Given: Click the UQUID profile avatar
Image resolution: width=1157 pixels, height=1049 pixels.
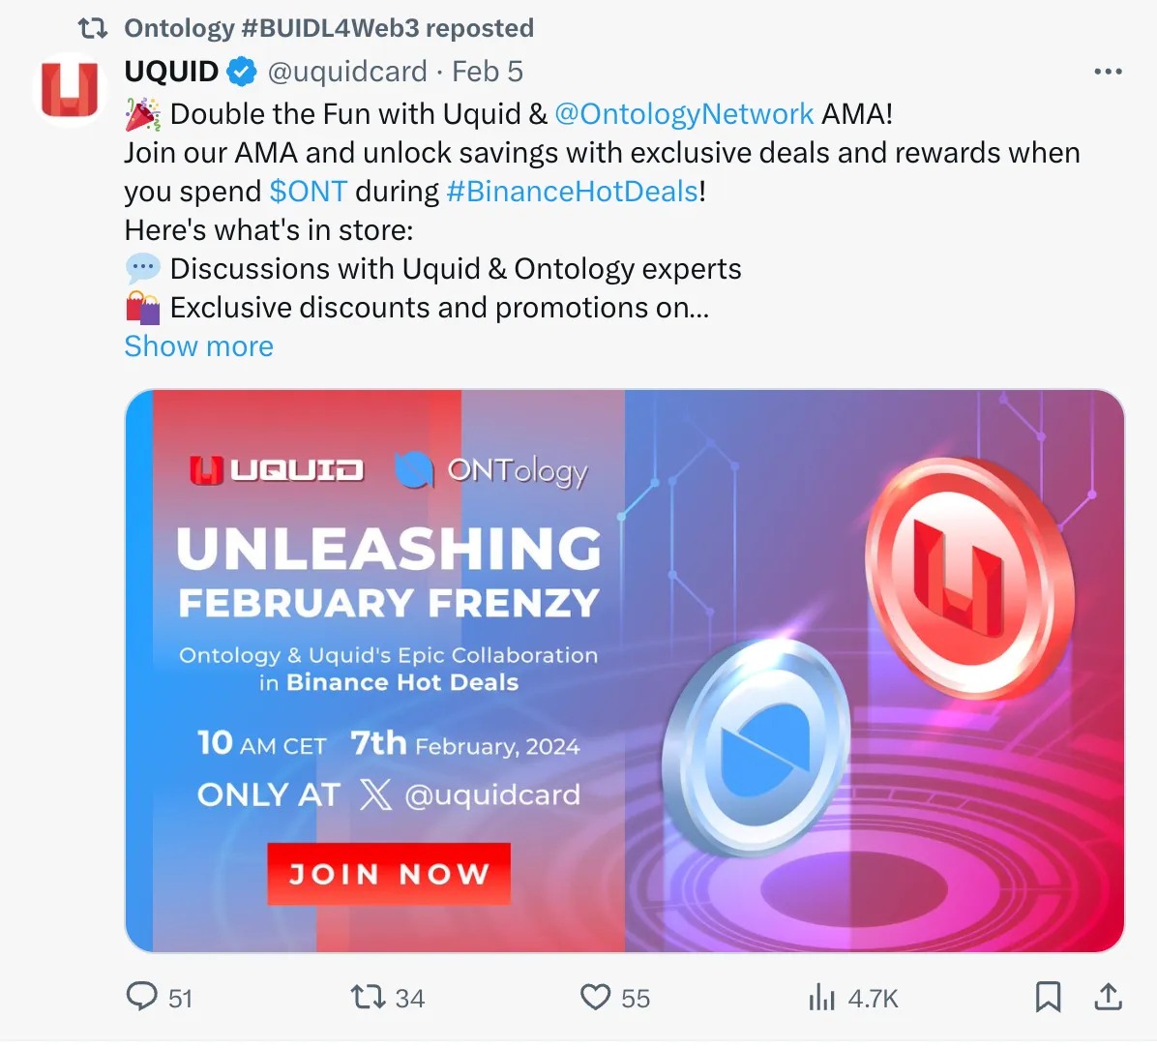Looking at the screenshot, I should [x=70, y=90].
